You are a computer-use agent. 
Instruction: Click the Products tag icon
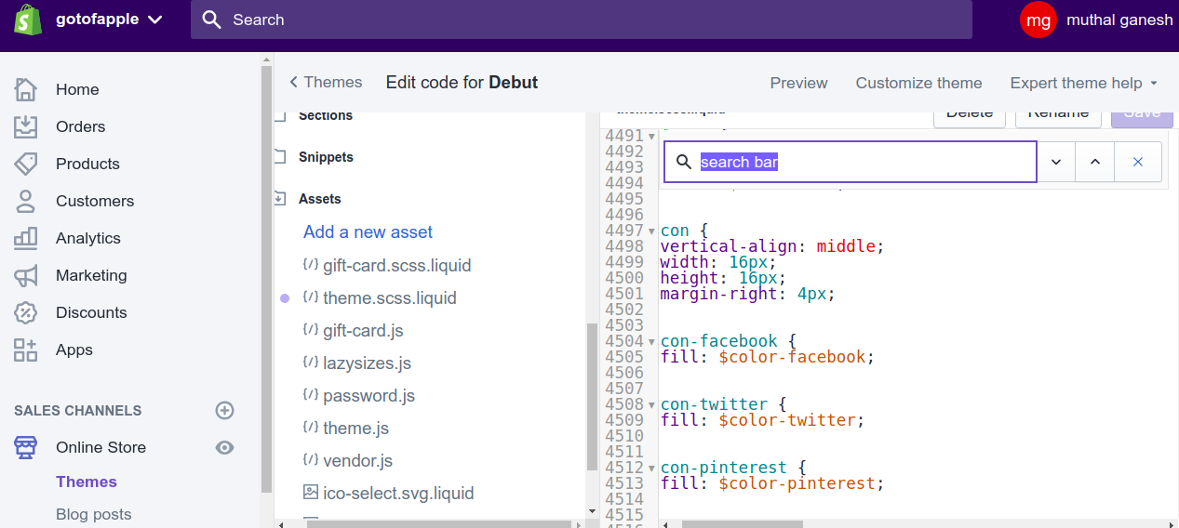pos(26,164)
